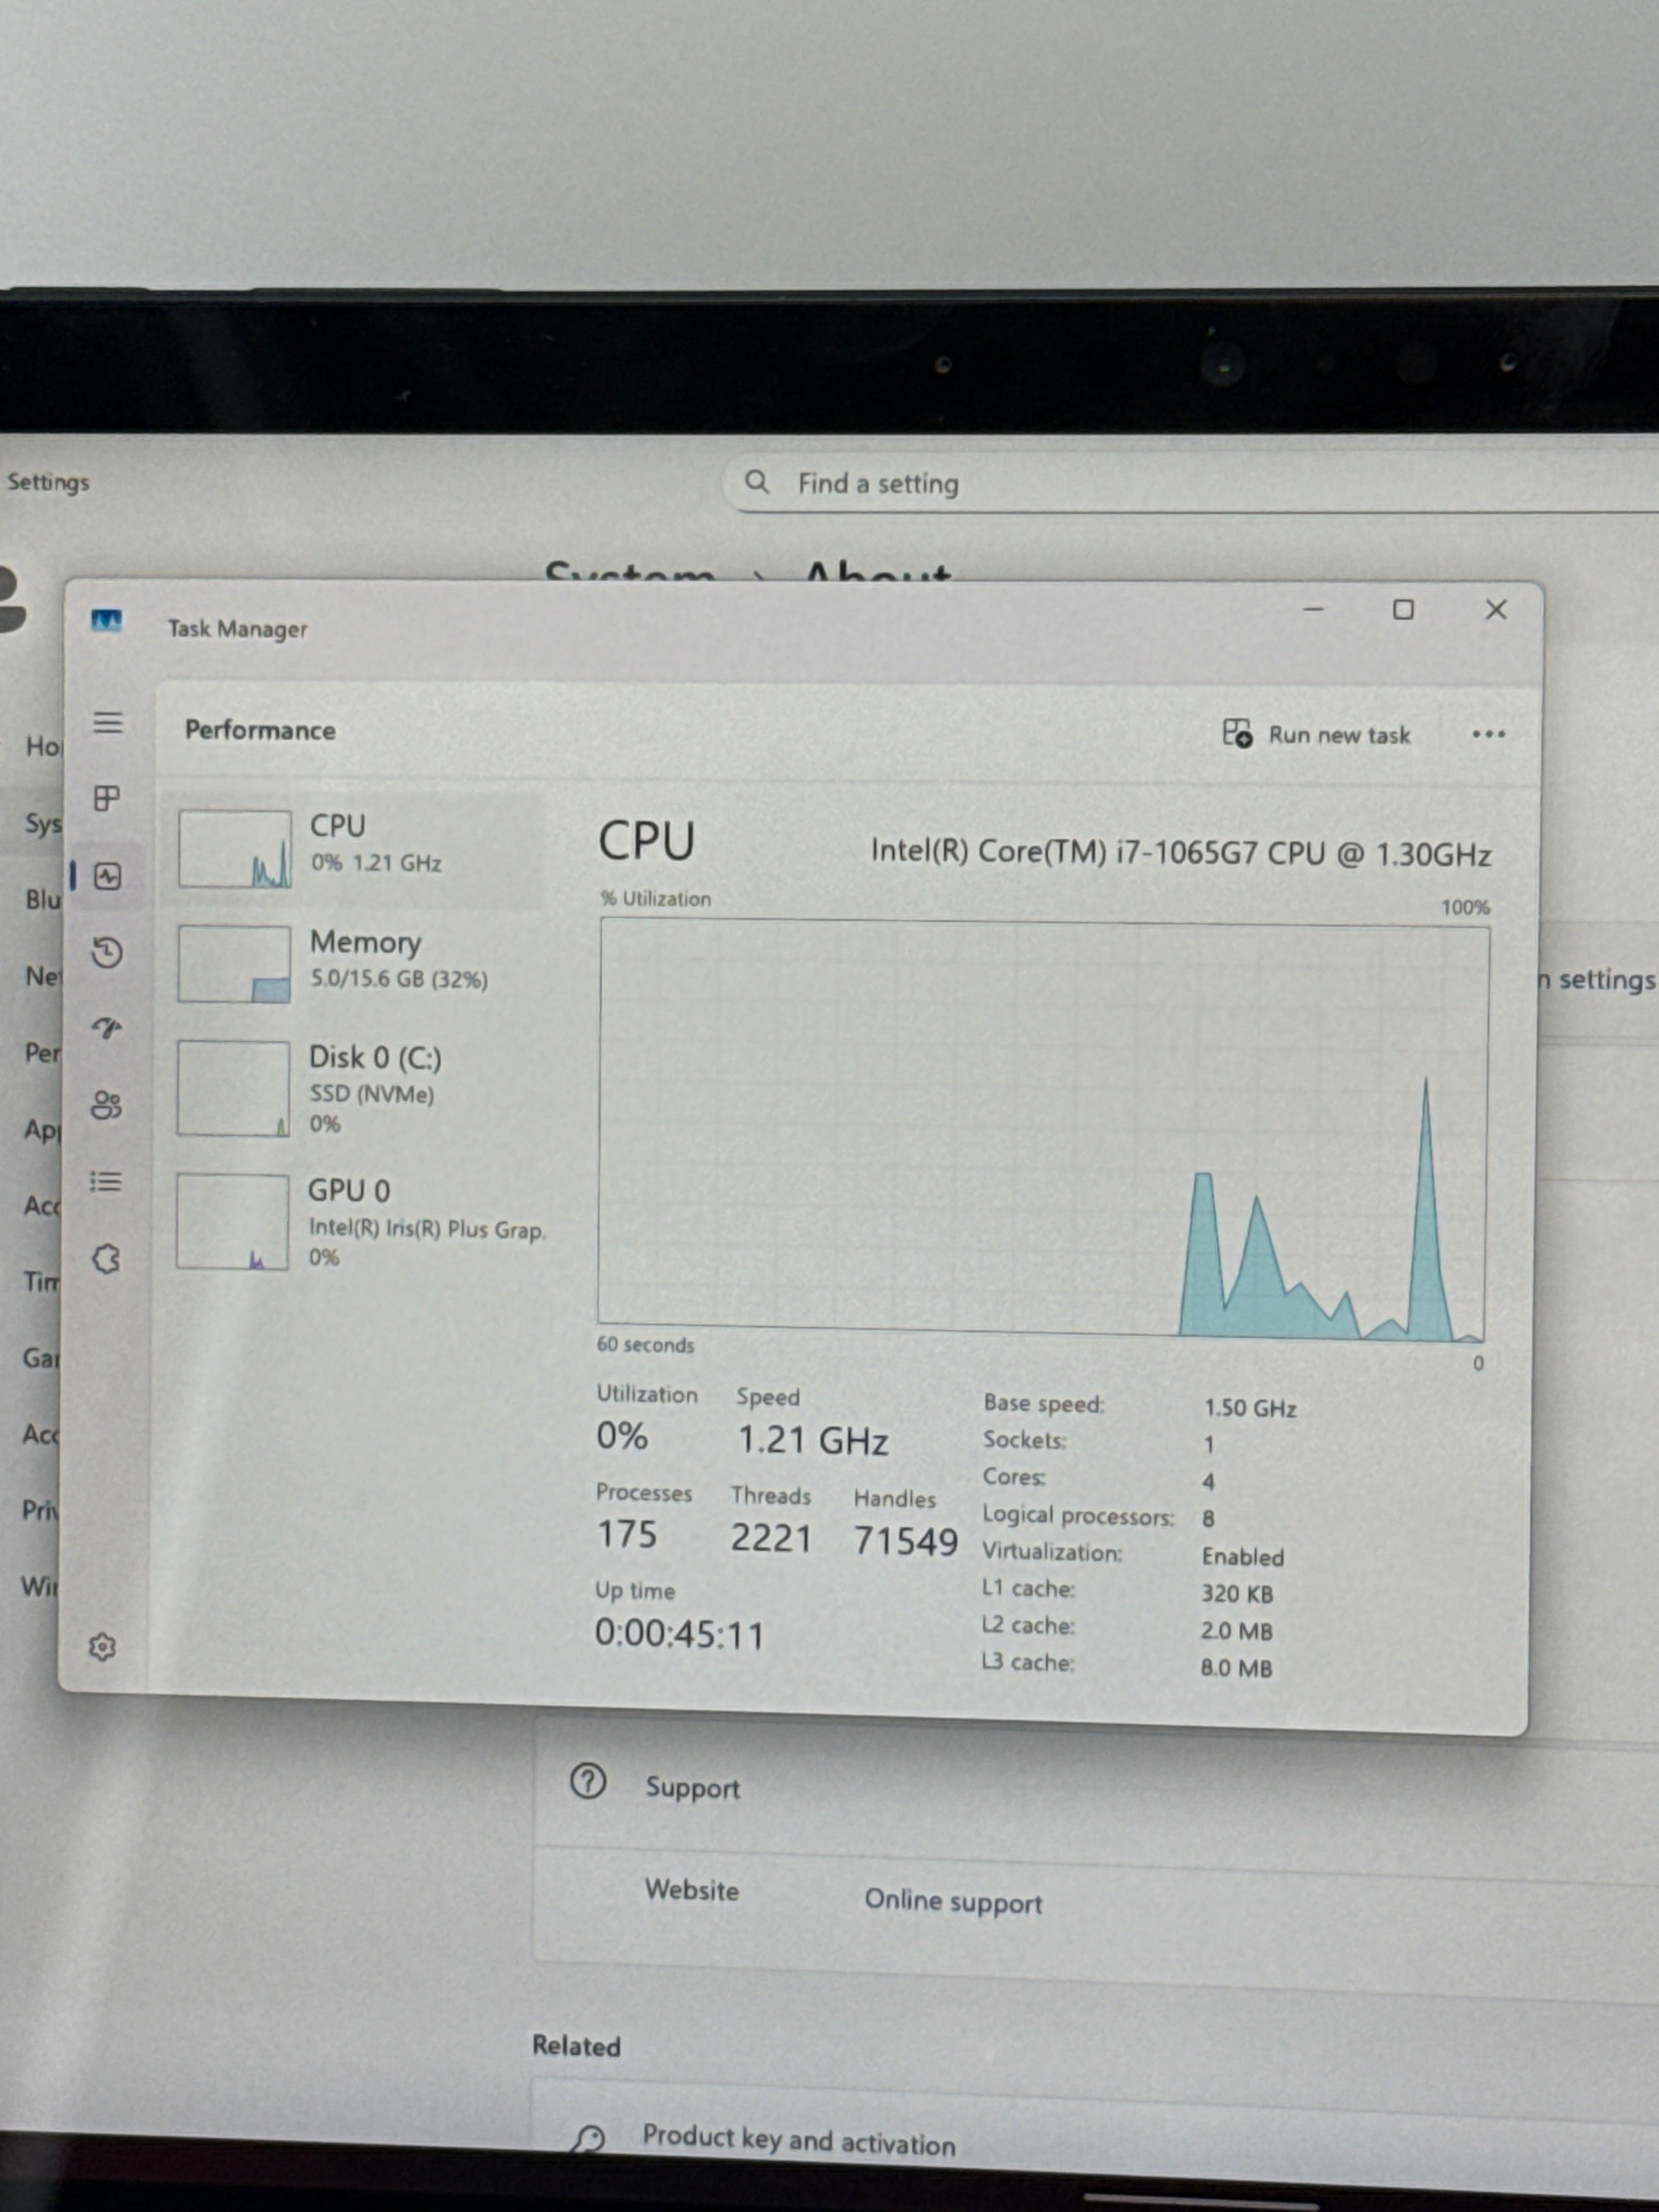Screen dimensions: 1659x2212
Task: Click the Processes value 175
Action: click(x=626, y=1534)
